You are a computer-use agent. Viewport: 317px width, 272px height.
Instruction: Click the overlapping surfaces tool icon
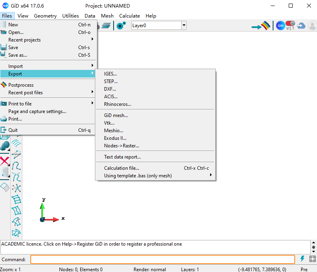tap(16, 233)
